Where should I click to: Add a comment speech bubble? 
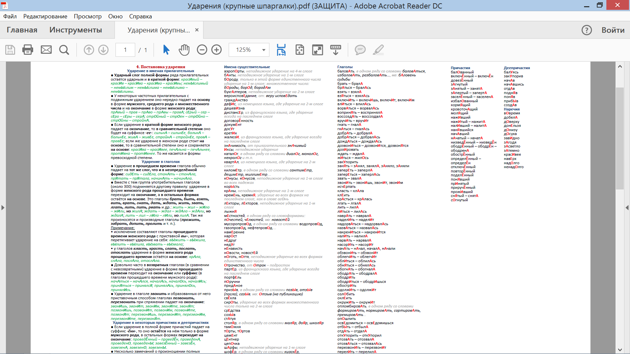tap(360, 50)
